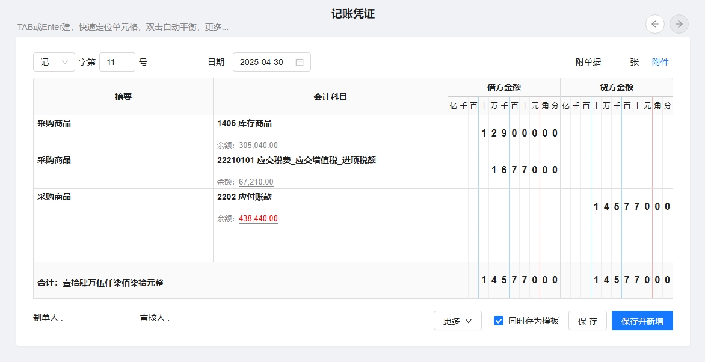The image size is (705, 362).
Task: Open the 进项税额 balance 67,210.00 link
Action: point(256,182)
